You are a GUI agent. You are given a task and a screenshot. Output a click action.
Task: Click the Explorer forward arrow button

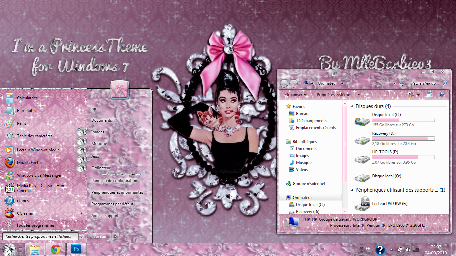pyautogui.click(x=293, y=83)
